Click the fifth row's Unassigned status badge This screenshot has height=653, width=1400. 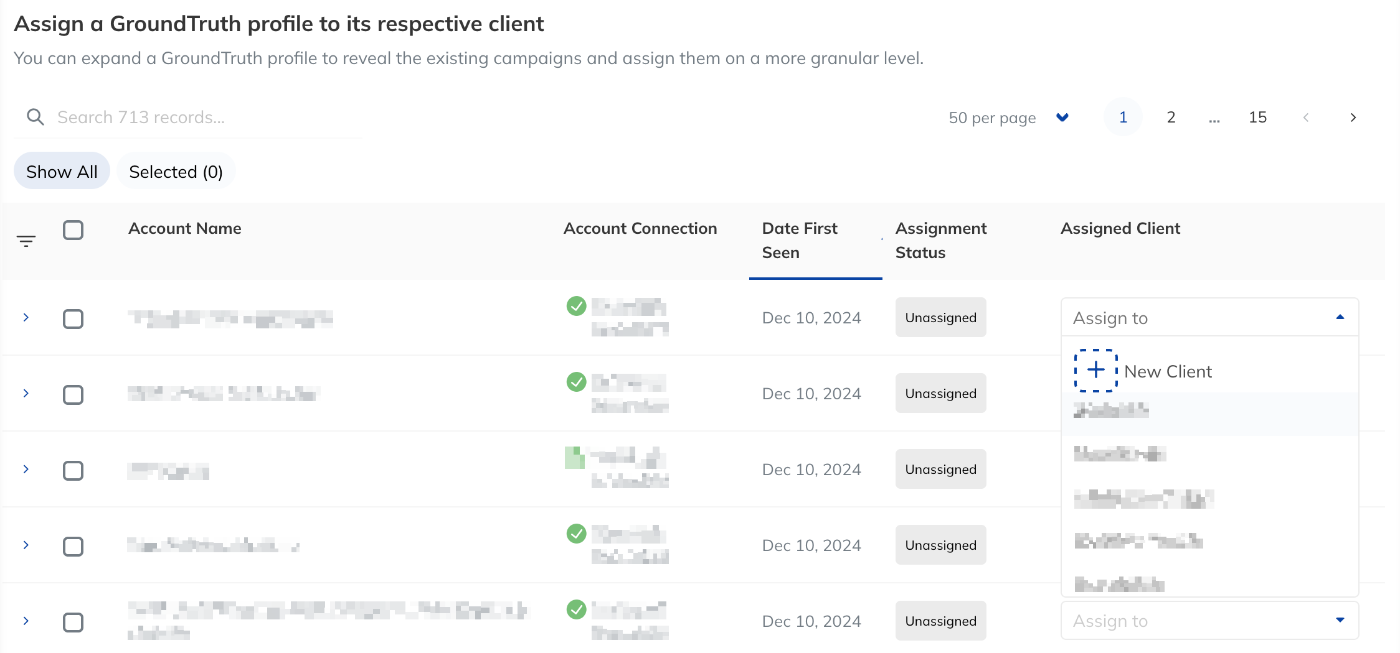pos(941,621)
